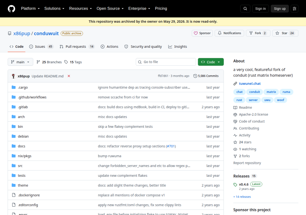Open the Enterprise menu

tap(139, 9)
